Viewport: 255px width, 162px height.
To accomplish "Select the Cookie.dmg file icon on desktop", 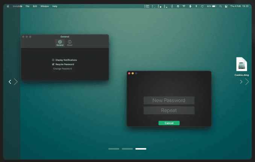I will pos(241,64).
